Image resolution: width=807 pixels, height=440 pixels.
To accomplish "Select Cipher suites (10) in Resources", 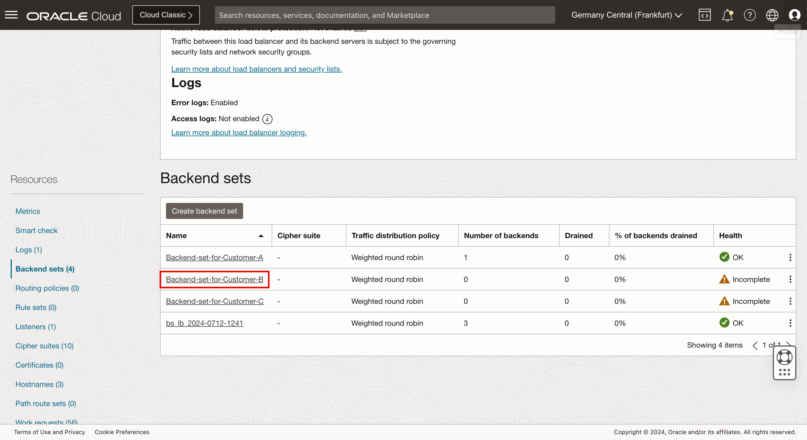I will click(x=45, y=346).
